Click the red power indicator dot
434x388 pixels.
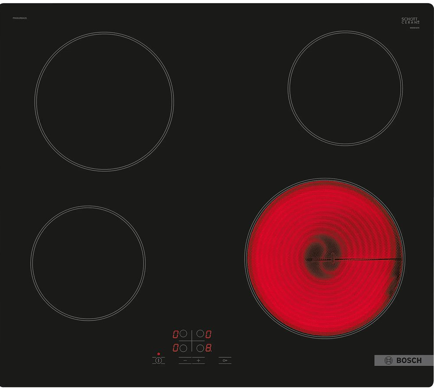pos(159,354)
